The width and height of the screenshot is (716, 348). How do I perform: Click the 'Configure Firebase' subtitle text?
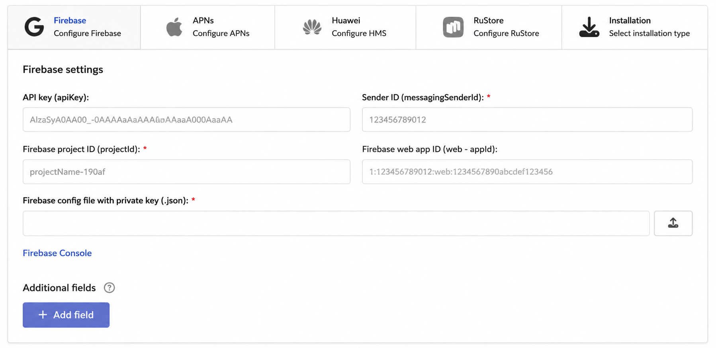pos(87,33)
